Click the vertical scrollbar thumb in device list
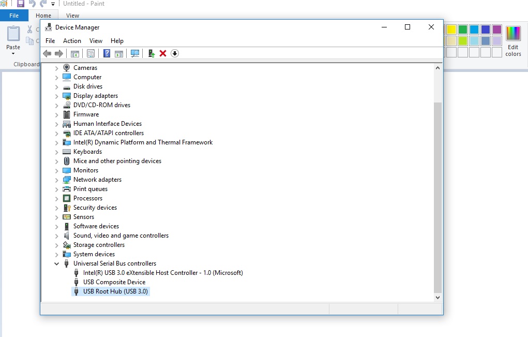 [438, 198]
